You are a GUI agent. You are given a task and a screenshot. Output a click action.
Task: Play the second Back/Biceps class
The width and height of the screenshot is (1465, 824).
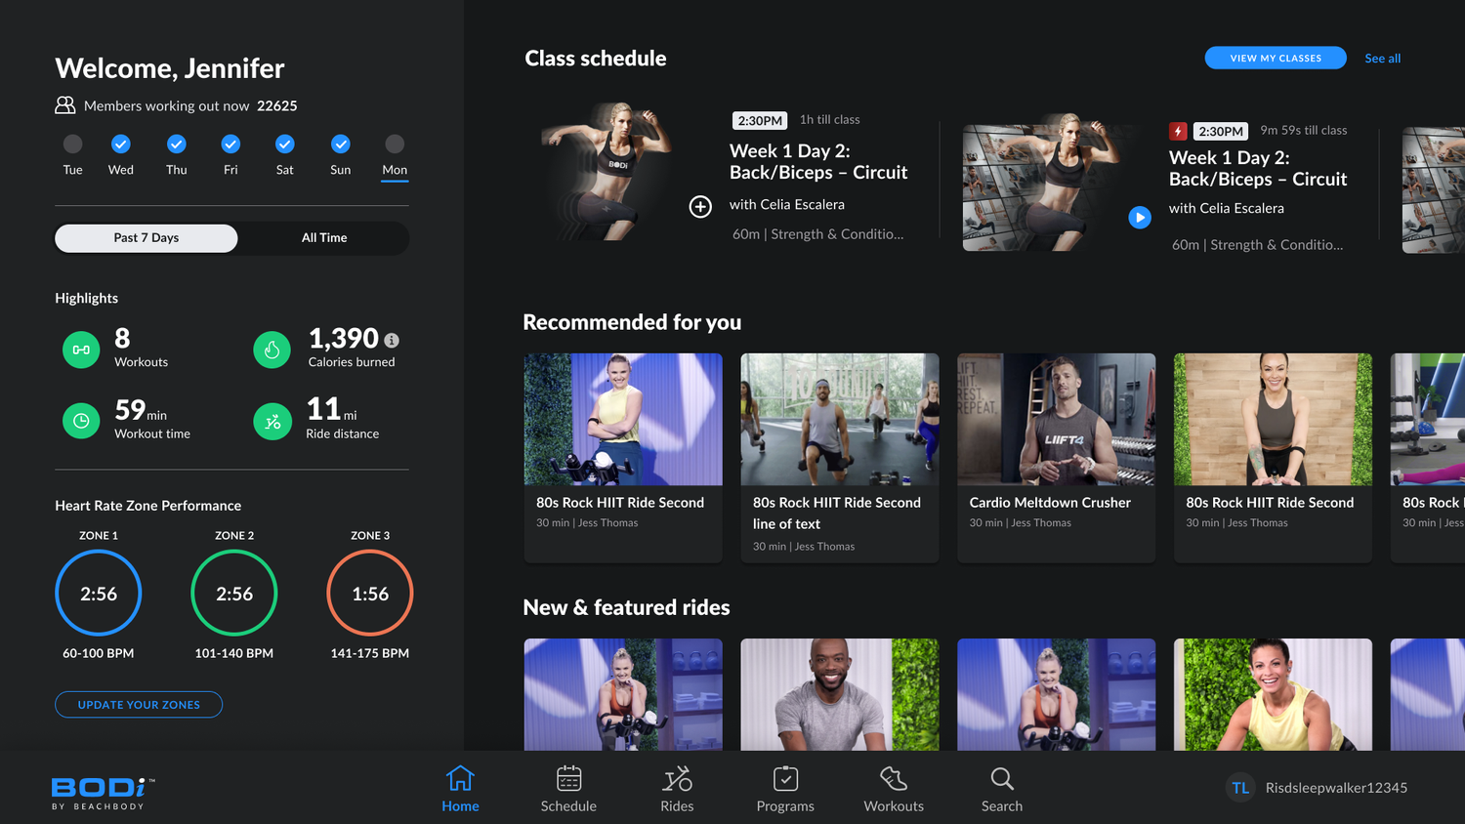coord(1140,217)
